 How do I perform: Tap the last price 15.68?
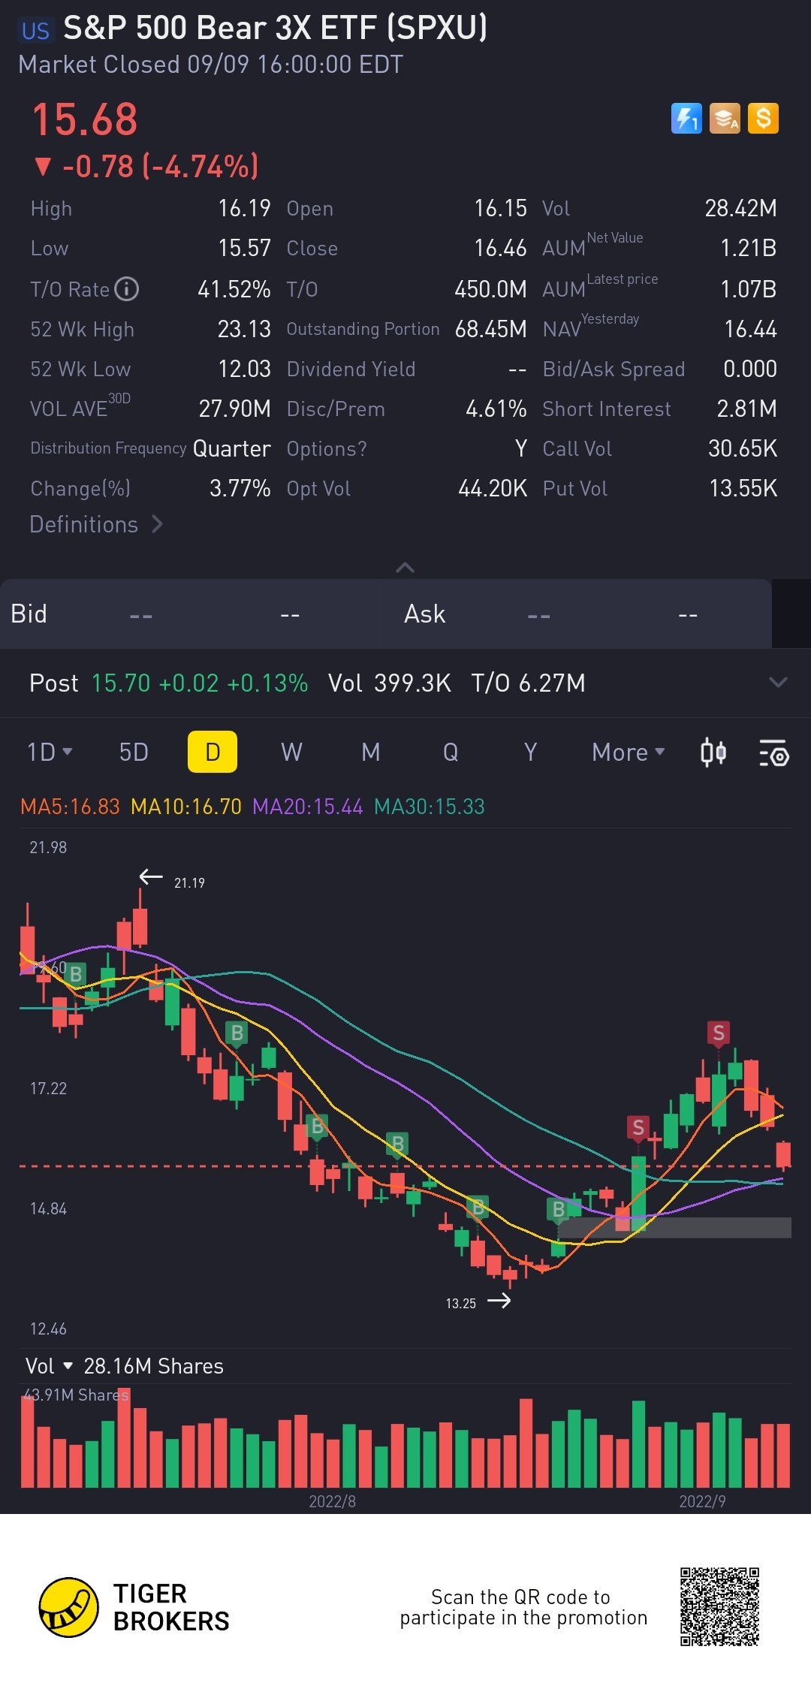tap(85, 119)
